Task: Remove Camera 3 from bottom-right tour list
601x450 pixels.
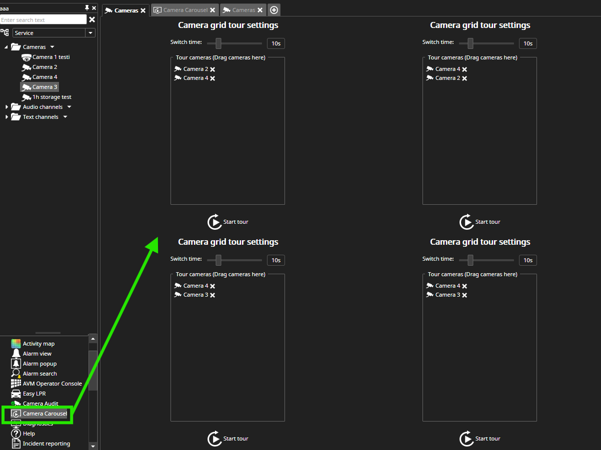Action: [x=464, y=295]
